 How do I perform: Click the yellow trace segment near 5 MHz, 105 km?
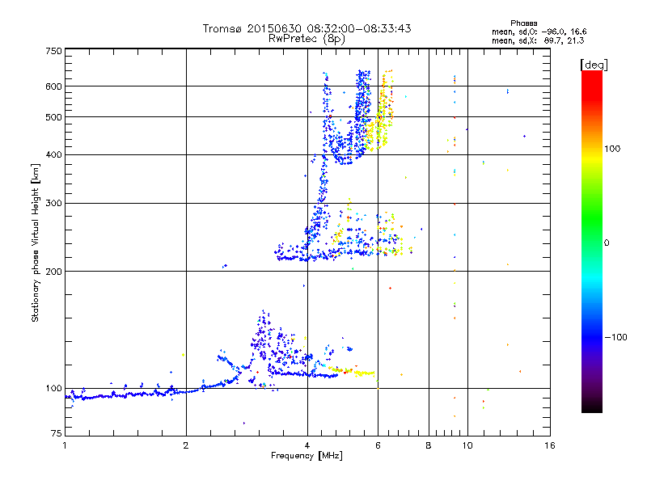tap(353, 372)
